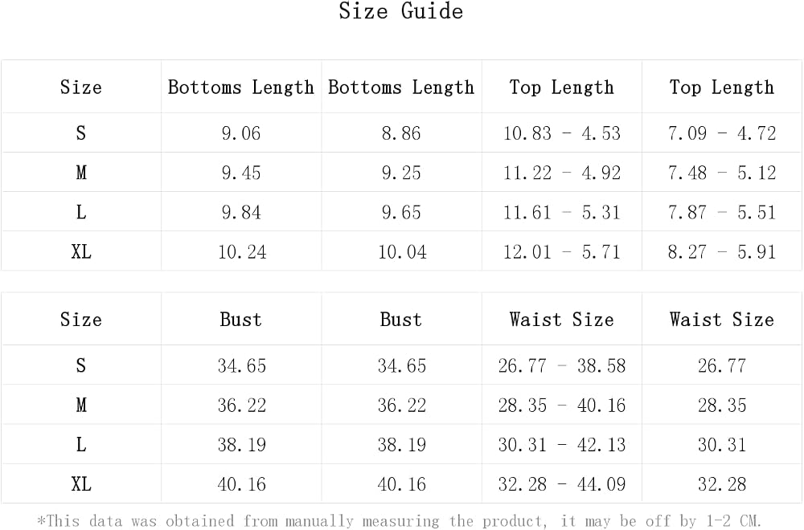Select the 26.77 - 38.58 waist cell
Screen dimensions: 804x530
(x=561, y=366)
